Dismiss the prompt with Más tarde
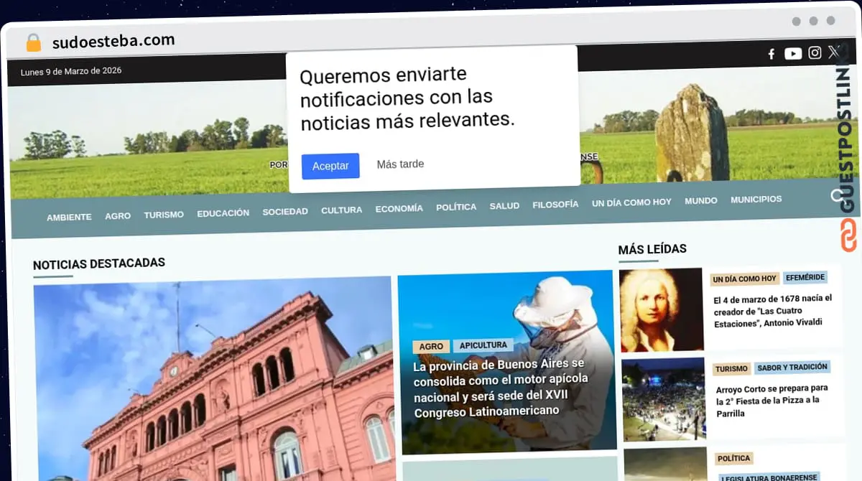862x481 pixels. point(400,164)
